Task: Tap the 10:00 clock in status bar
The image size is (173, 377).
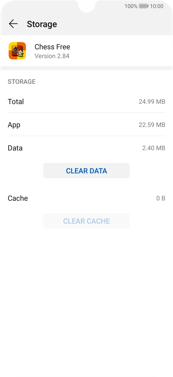Action: [157, 6]
